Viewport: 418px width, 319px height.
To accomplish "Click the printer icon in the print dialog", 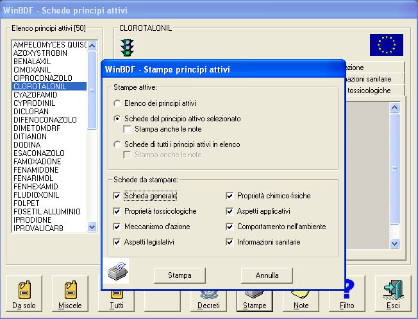I will 118,271.
